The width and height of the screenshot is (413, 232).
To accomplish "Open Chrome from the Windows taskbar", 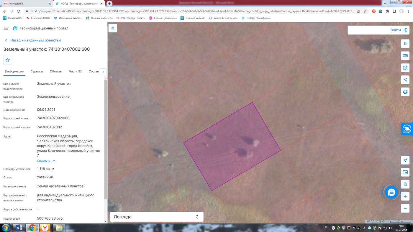I will point(32,228).
